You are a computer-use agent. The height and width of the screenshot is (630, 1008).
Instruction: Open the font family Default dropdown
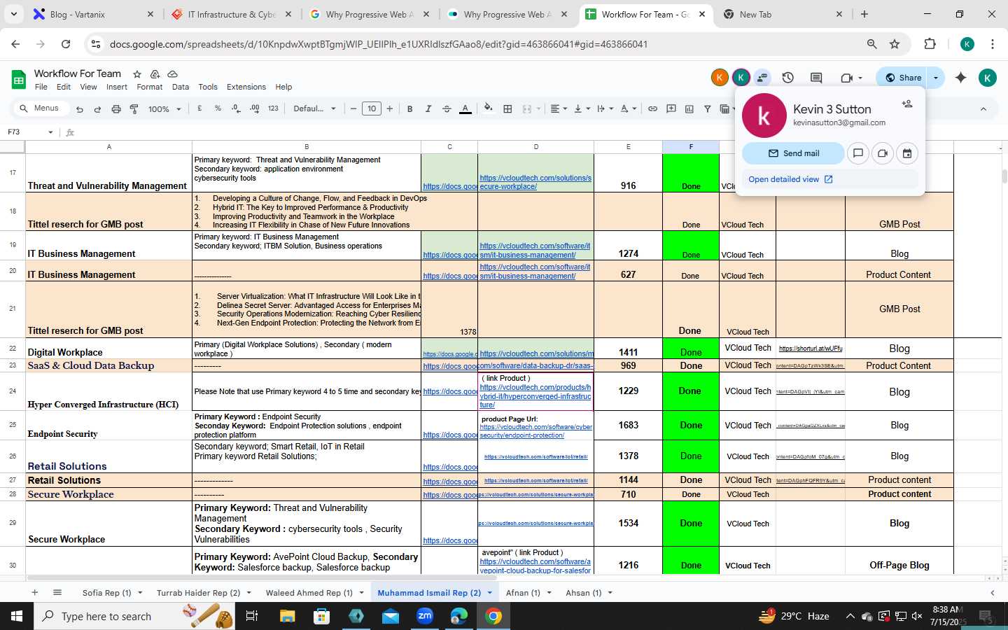pos(314,108)
